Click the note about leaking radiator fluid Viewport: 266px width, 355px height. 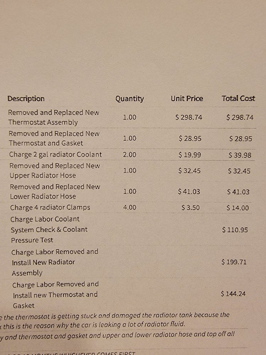[x=93, y=325]
